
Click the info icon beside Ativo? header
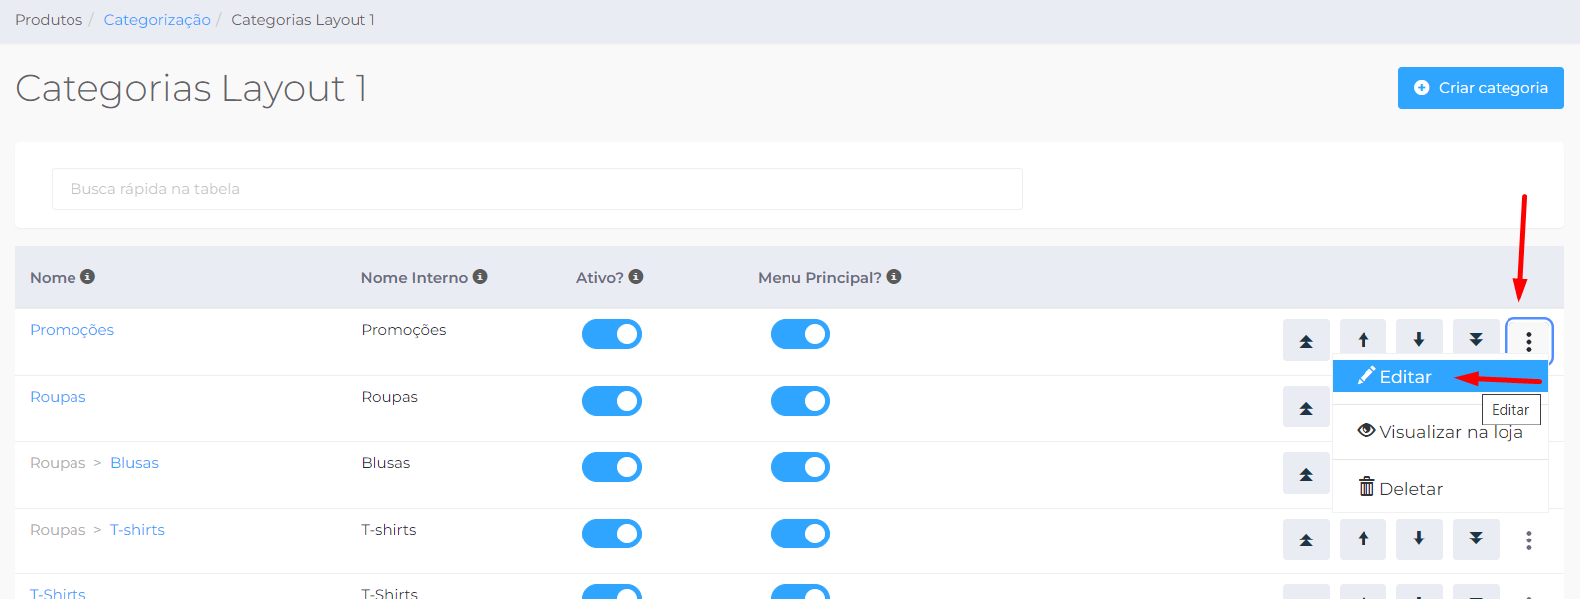636,276
